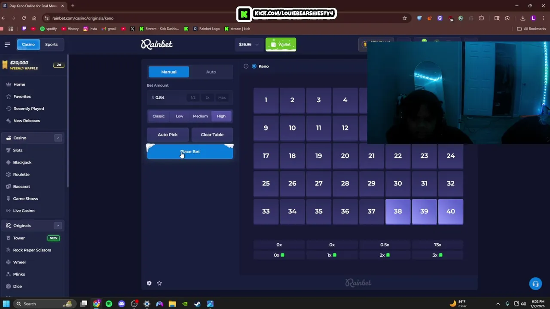Open Game Shows in the sidebar
Screen dimensions: 550x309
click(x=25, y=198)
